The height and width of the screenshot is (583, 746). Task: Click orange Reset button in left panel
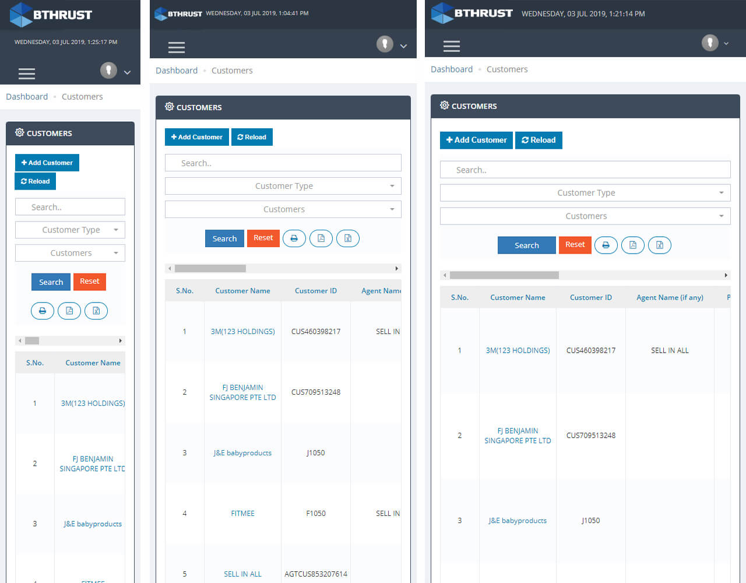[x=90, y=282]
